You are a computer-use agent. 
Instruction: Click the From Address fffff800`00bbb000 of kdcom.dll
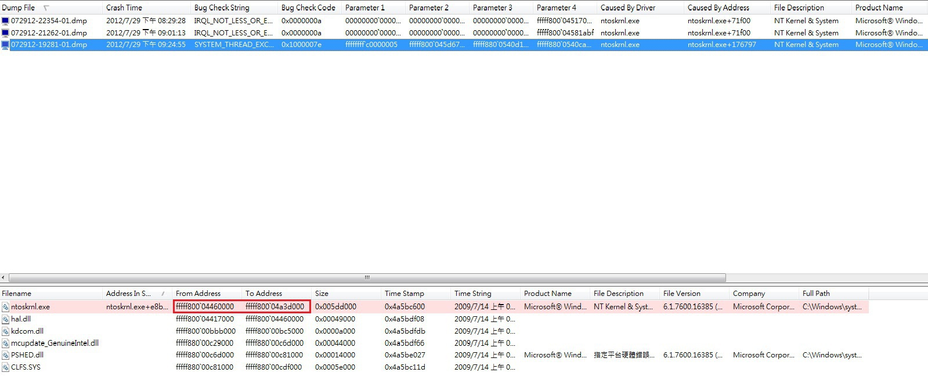205,331
